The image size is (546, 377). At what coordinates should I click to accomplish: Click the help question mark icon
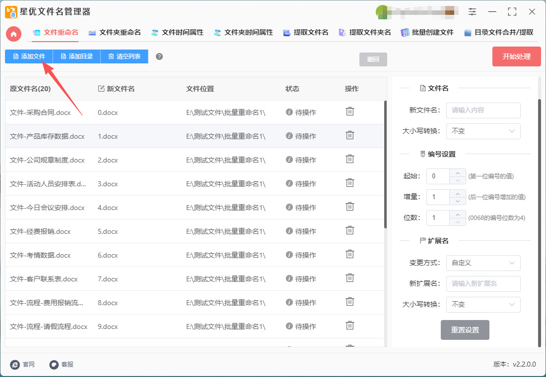[x=159, y=56]
